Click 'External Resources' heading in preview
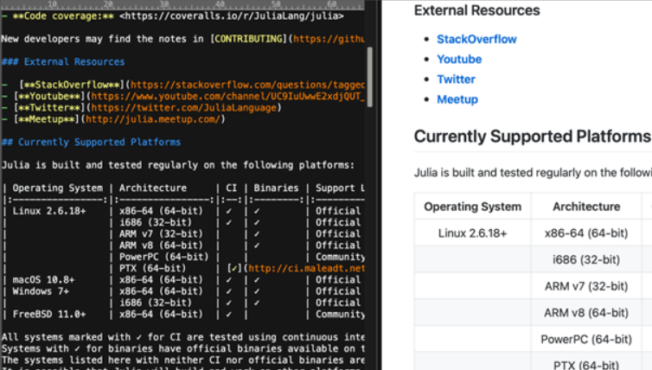Image resolution: width=652 pixels, height=370 pixels. [x=476, y=10]
